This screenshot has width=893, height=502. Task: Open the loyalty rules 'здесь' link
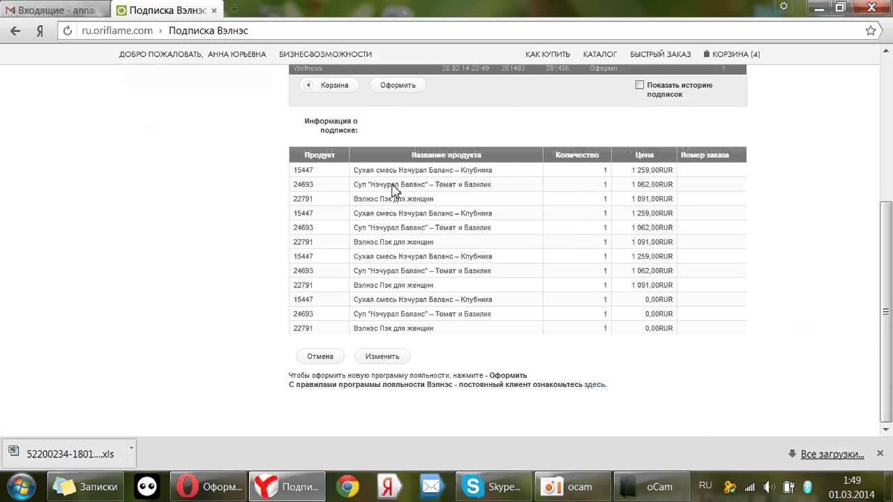594,384
